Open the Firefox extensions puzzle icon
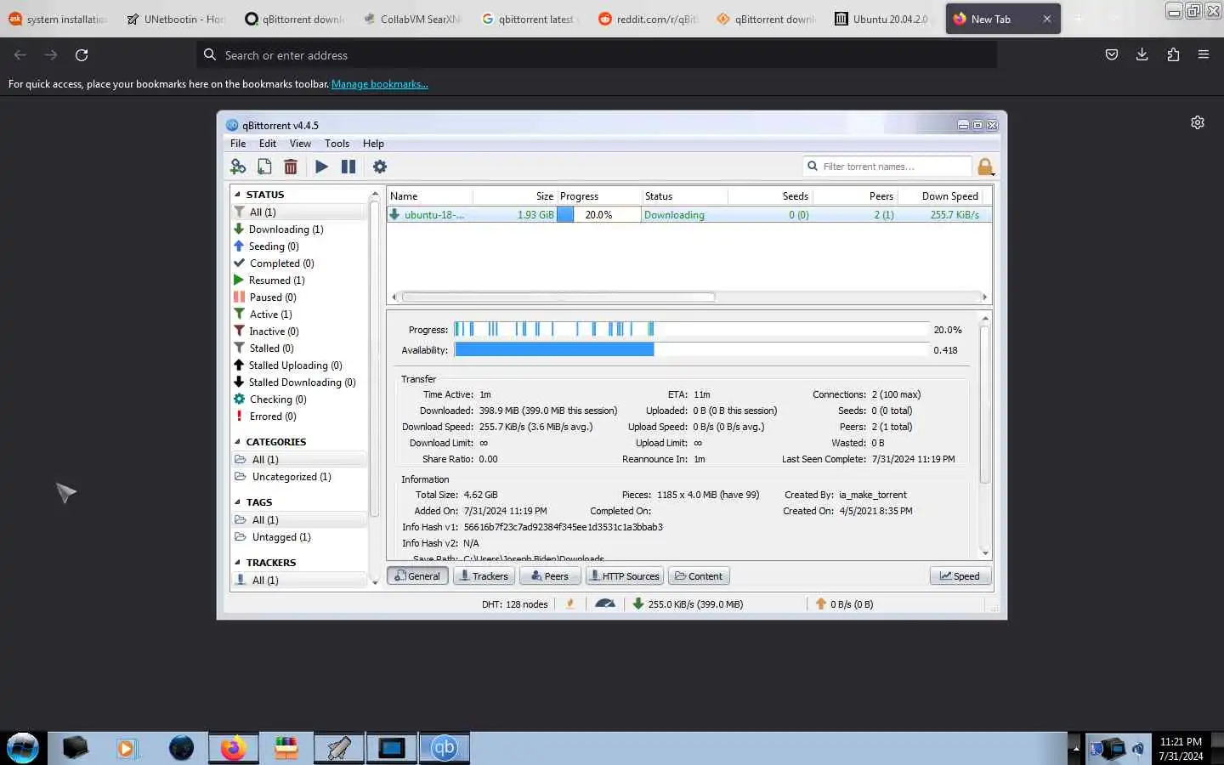 pos(1173,55)
